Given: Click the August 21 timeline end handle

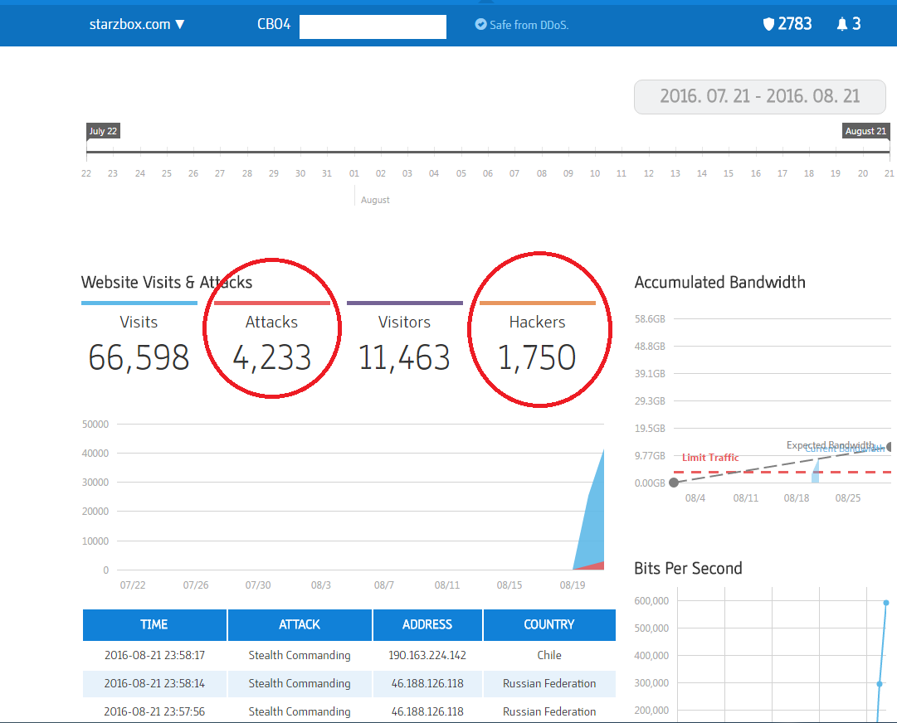Looking at the screenshot, I should [x=865, y=131].
